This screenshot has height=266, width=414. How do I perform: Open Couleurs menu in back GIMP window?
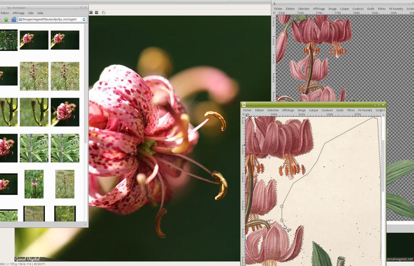click(358, 8)
